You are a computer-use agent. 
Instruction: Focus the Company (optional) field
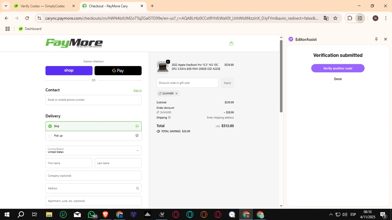[94, 176]
